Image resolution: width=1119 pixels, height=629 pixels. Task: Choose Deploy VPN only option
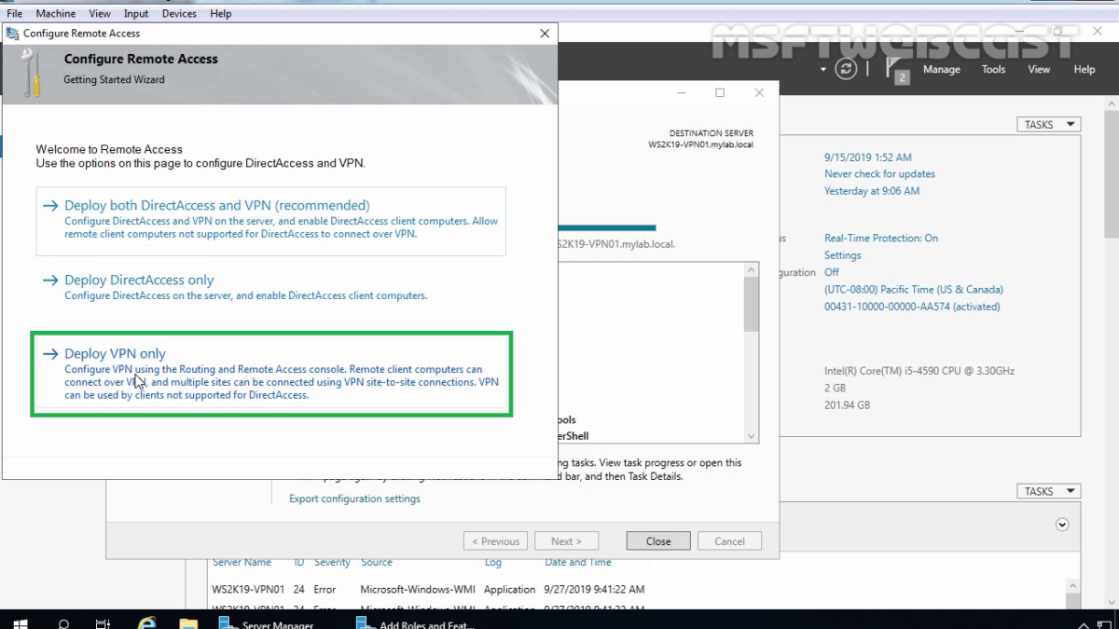[271, 375]
